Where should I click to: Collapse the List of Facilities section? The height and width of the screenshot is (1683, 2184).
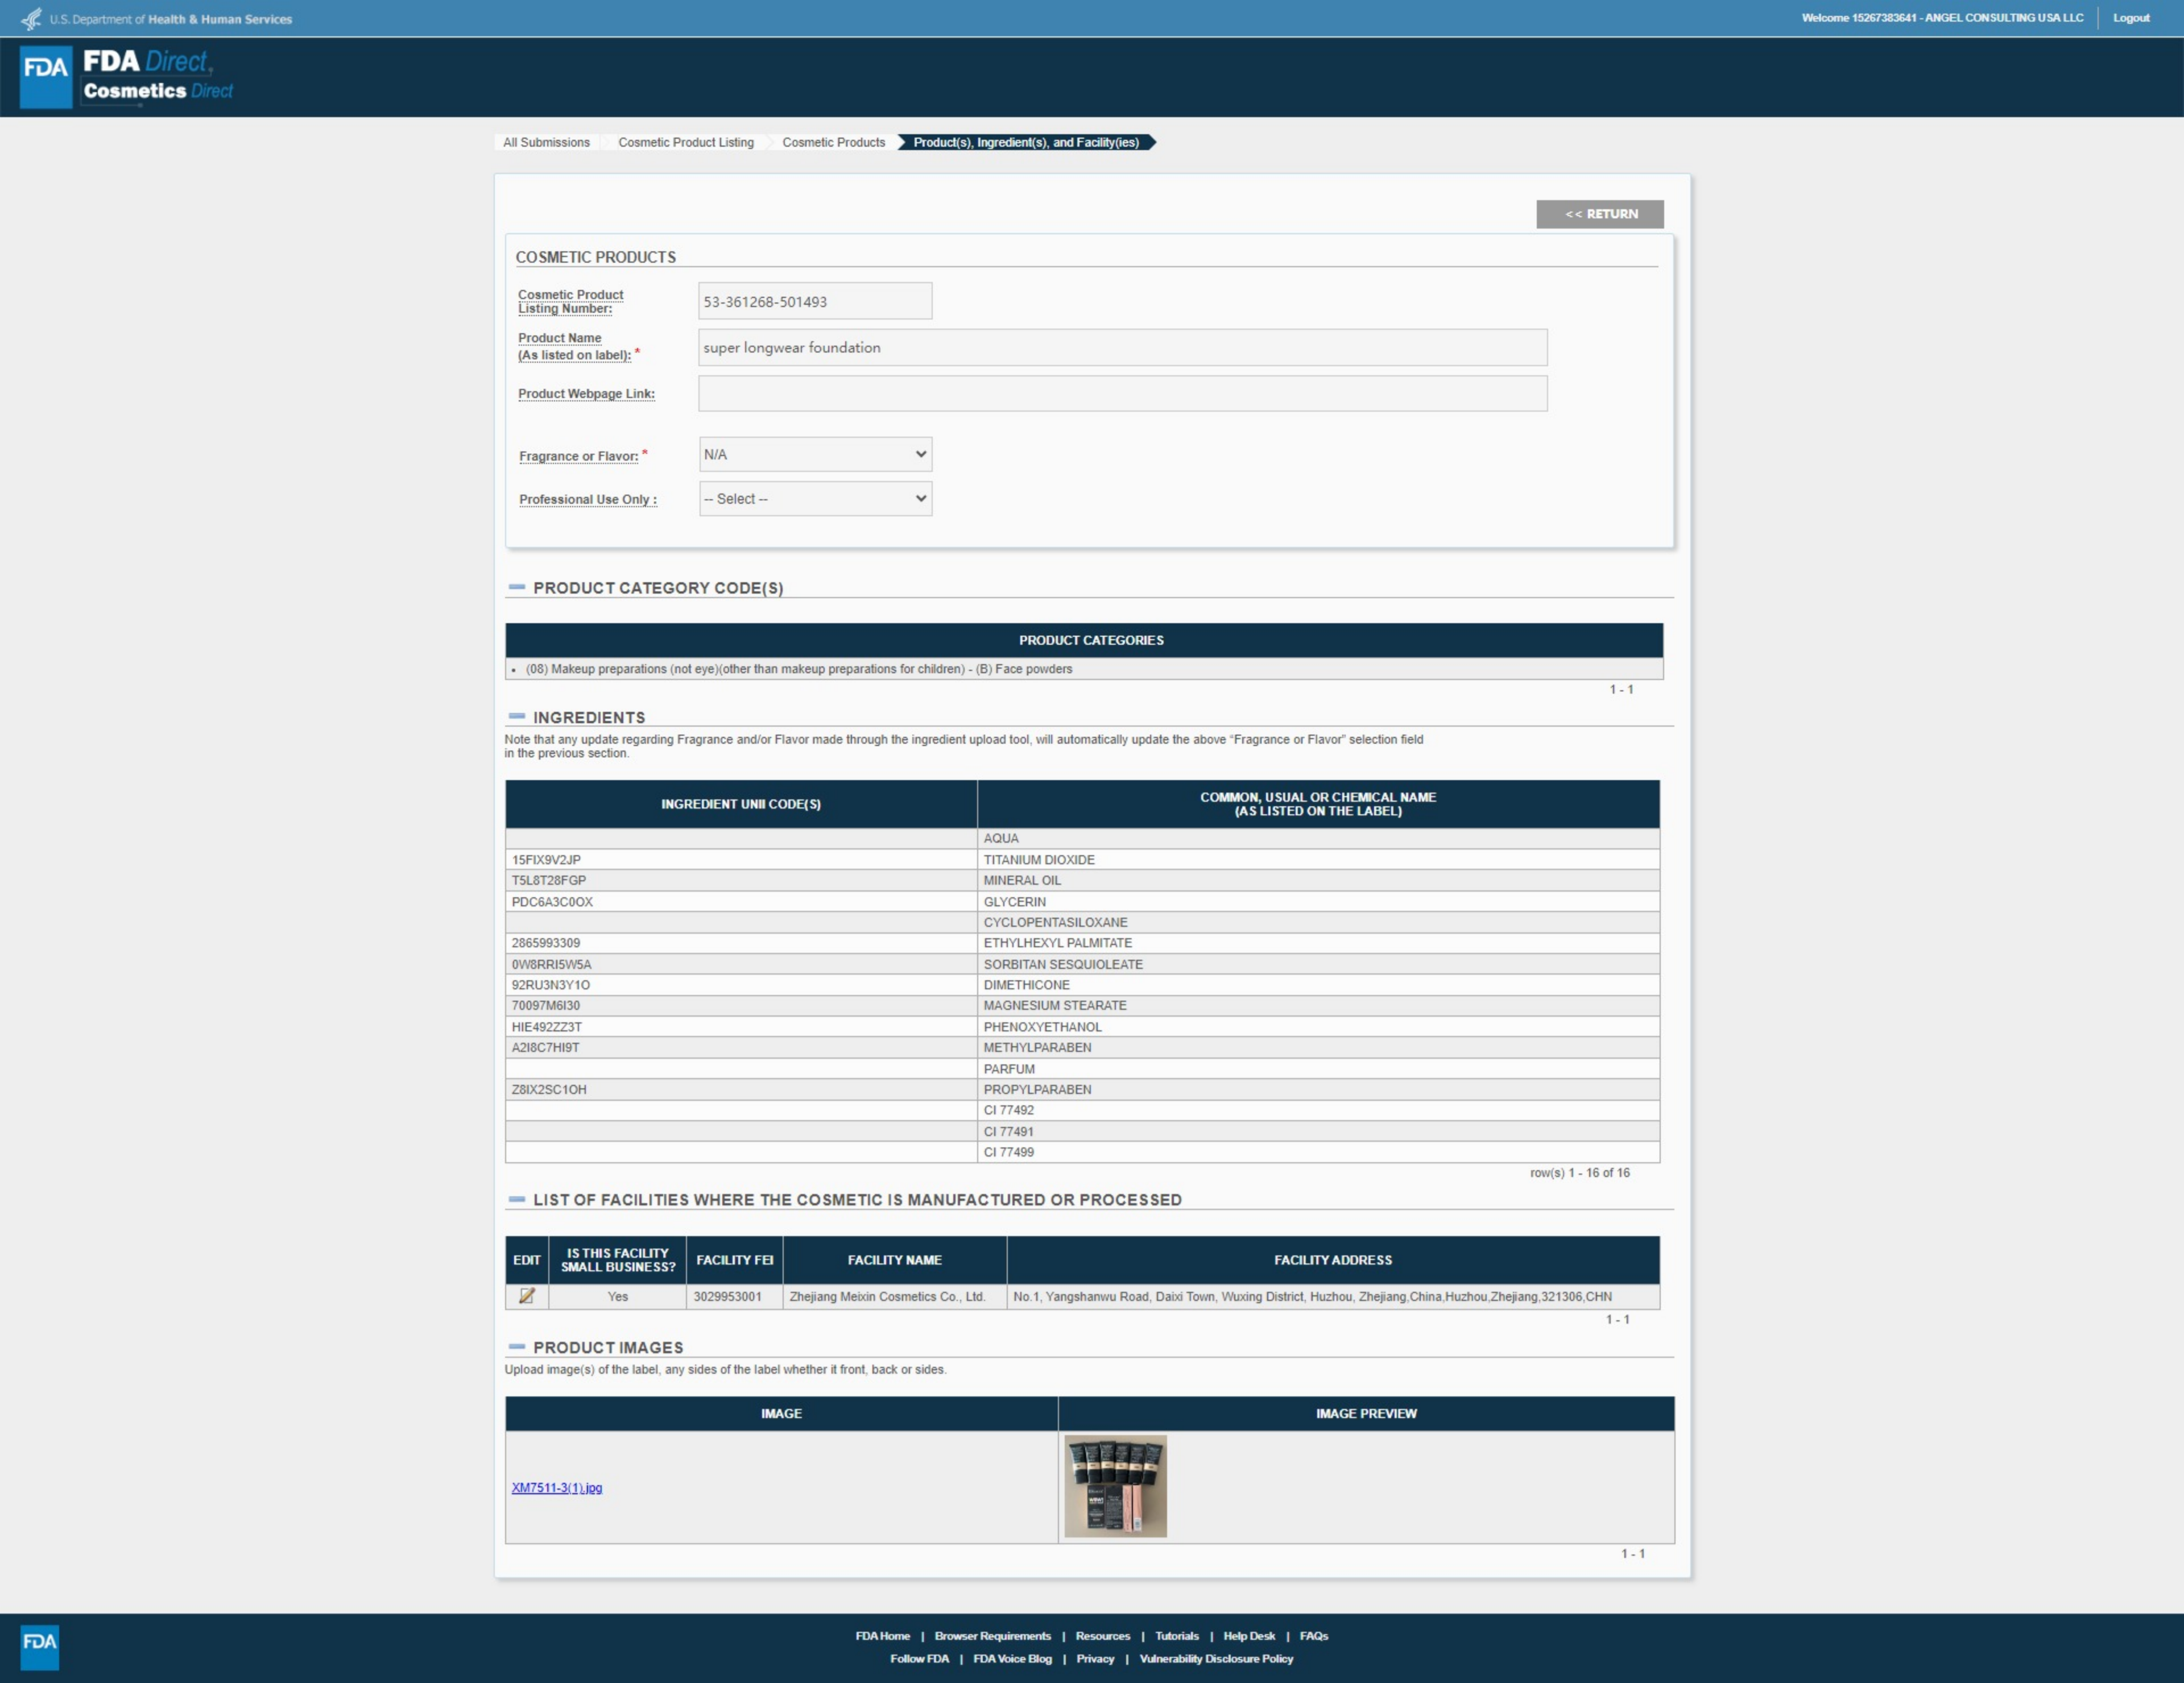(517, 1199)
